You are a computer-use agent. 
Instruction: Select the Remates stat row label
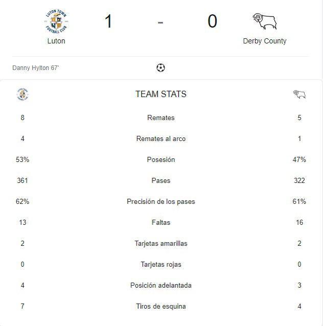click(161, 118)
